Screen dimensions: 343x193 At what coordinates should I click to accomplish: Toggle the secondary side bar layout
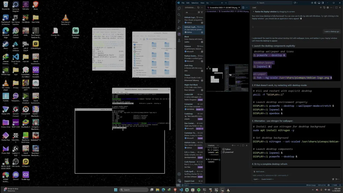323,3
